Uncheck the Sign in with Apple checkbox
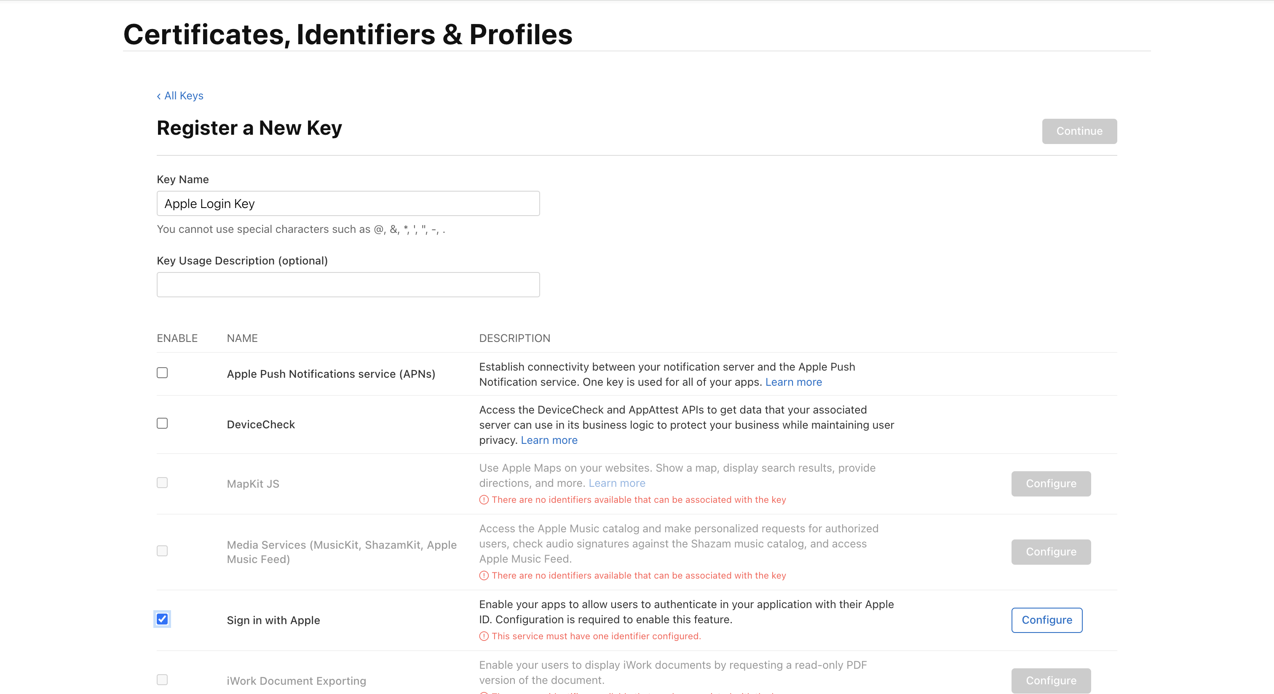 [162, 619]
